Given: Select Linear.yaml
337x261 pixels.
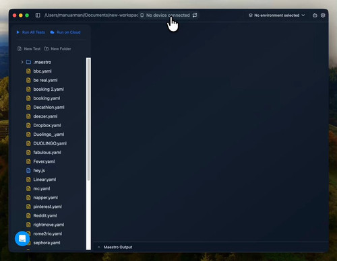Looking at the screenshot, I should click(x=44, y=180).
